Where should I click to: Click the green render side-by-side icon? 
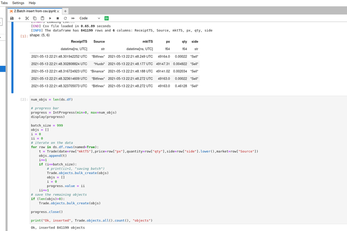click(107, 18)
